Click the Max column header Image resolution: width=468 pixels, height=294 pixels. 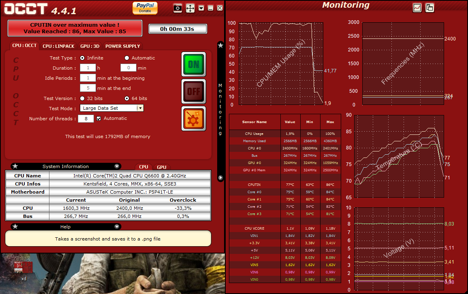point(330,122)
